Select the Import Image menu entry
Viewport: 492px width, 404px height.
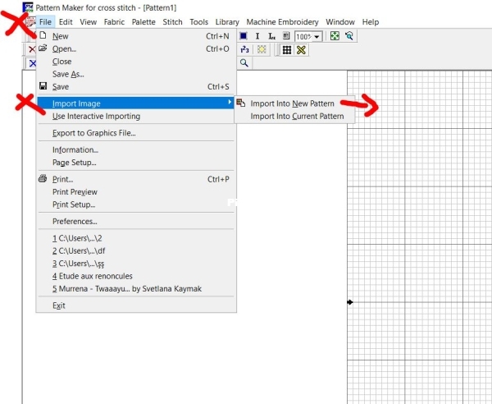point(135,103)
